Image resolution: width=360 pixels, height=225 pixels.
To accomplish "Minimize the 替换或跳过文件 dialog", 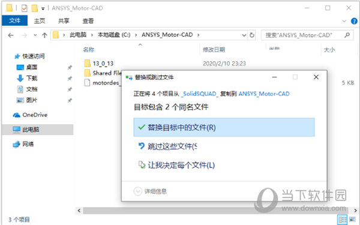I will tap(274, 77).
